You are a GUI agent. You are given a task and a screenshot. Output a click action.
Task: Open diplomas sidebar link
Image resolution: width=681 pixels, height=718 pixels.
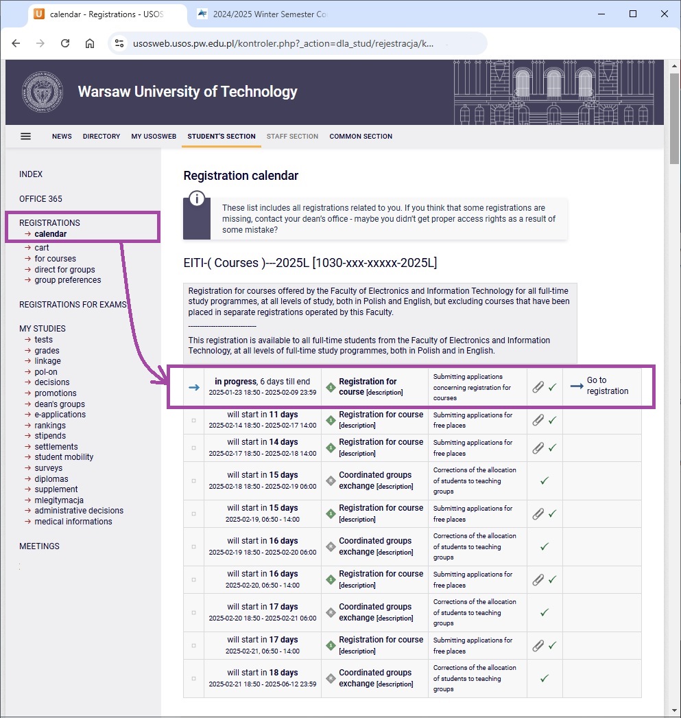51,479
